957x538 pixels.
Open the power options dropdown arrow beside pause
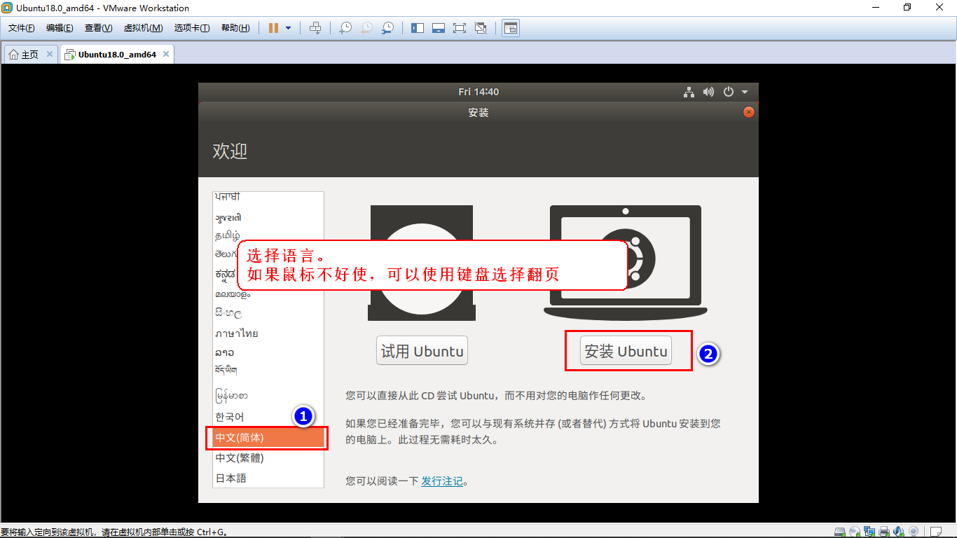pyautogui.click(x=288, y=28)
